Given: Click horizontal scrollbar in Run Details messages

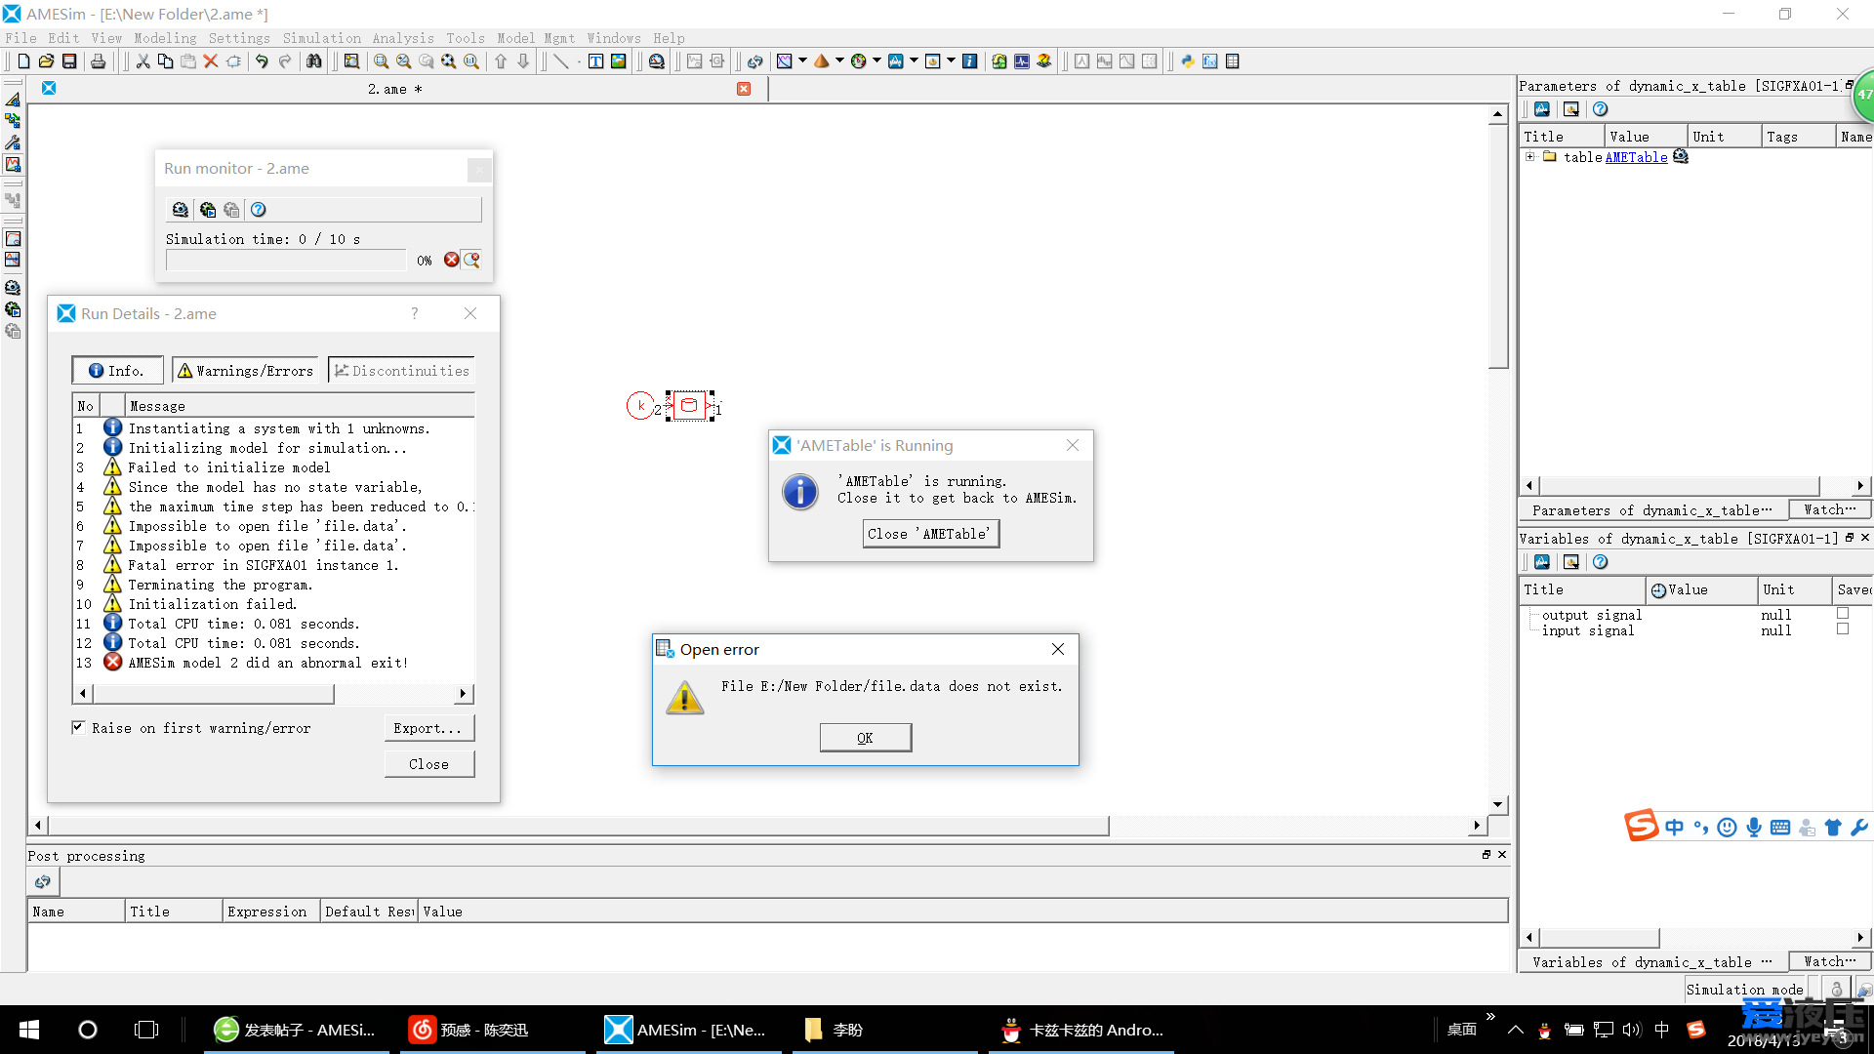Looking at the screenshot, I should click(x=214, y=694).
